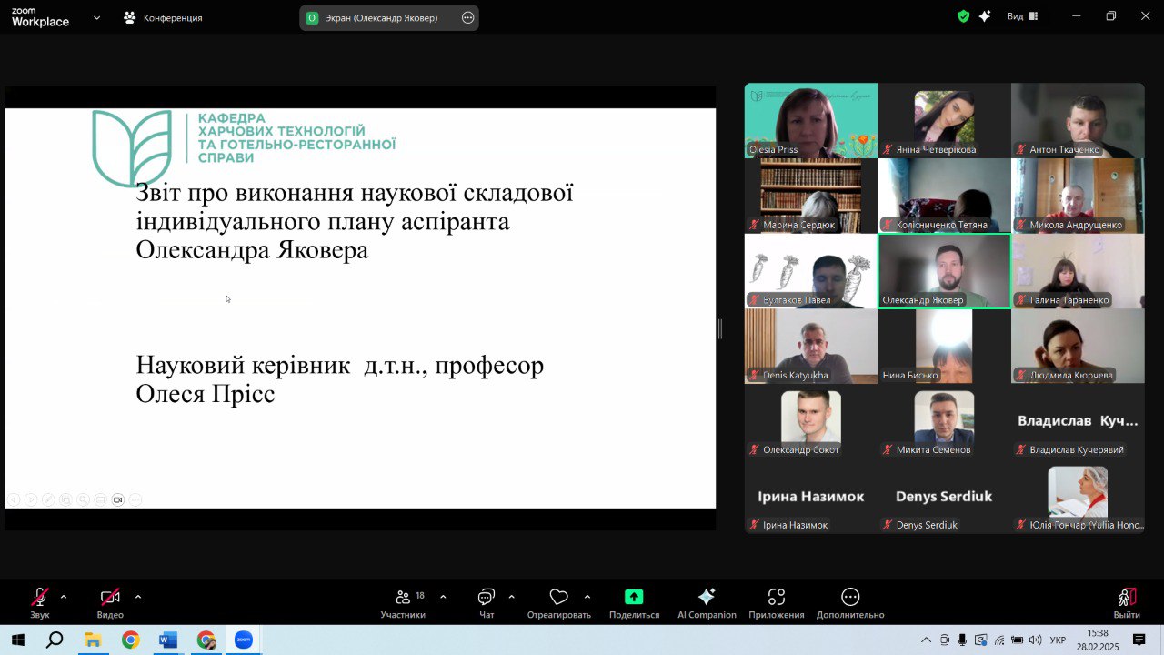Select Нина Бисько video tile
Image resolution: width=1164 pixels, height=655 pixels.
944,346
